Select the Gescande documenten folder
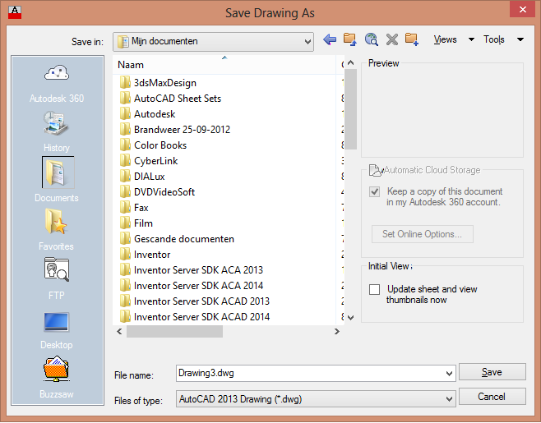The width and height of the screenshot is (541, 423). tap(177, 239)
